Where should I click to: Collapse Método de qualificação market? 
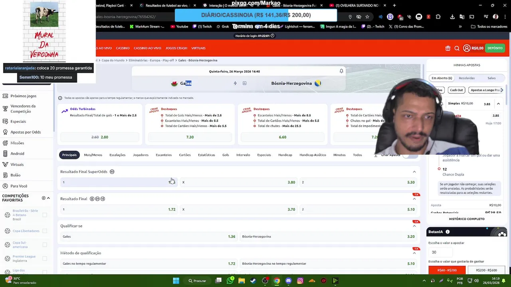414,253
